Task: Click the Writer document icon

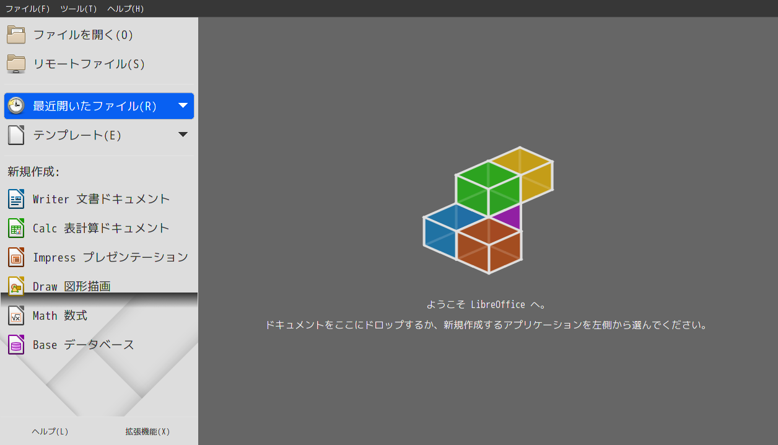Action: [x=16, y=199]
